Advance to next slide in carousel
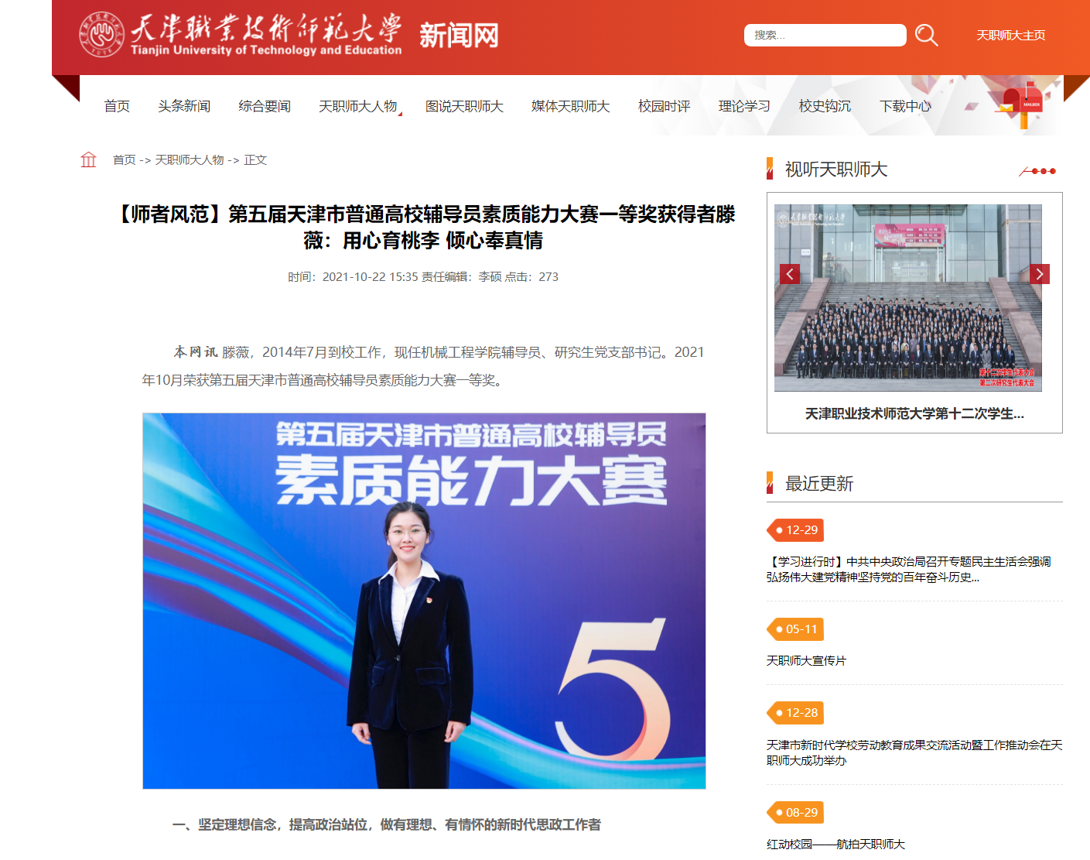Screen dimensions: 1090x860 click(x=1040, y=274)
